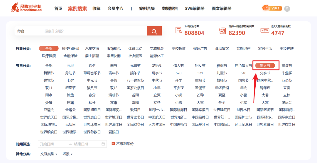Click the 支持一键还原 cases icon
The image size is (317, 163).
222,31
